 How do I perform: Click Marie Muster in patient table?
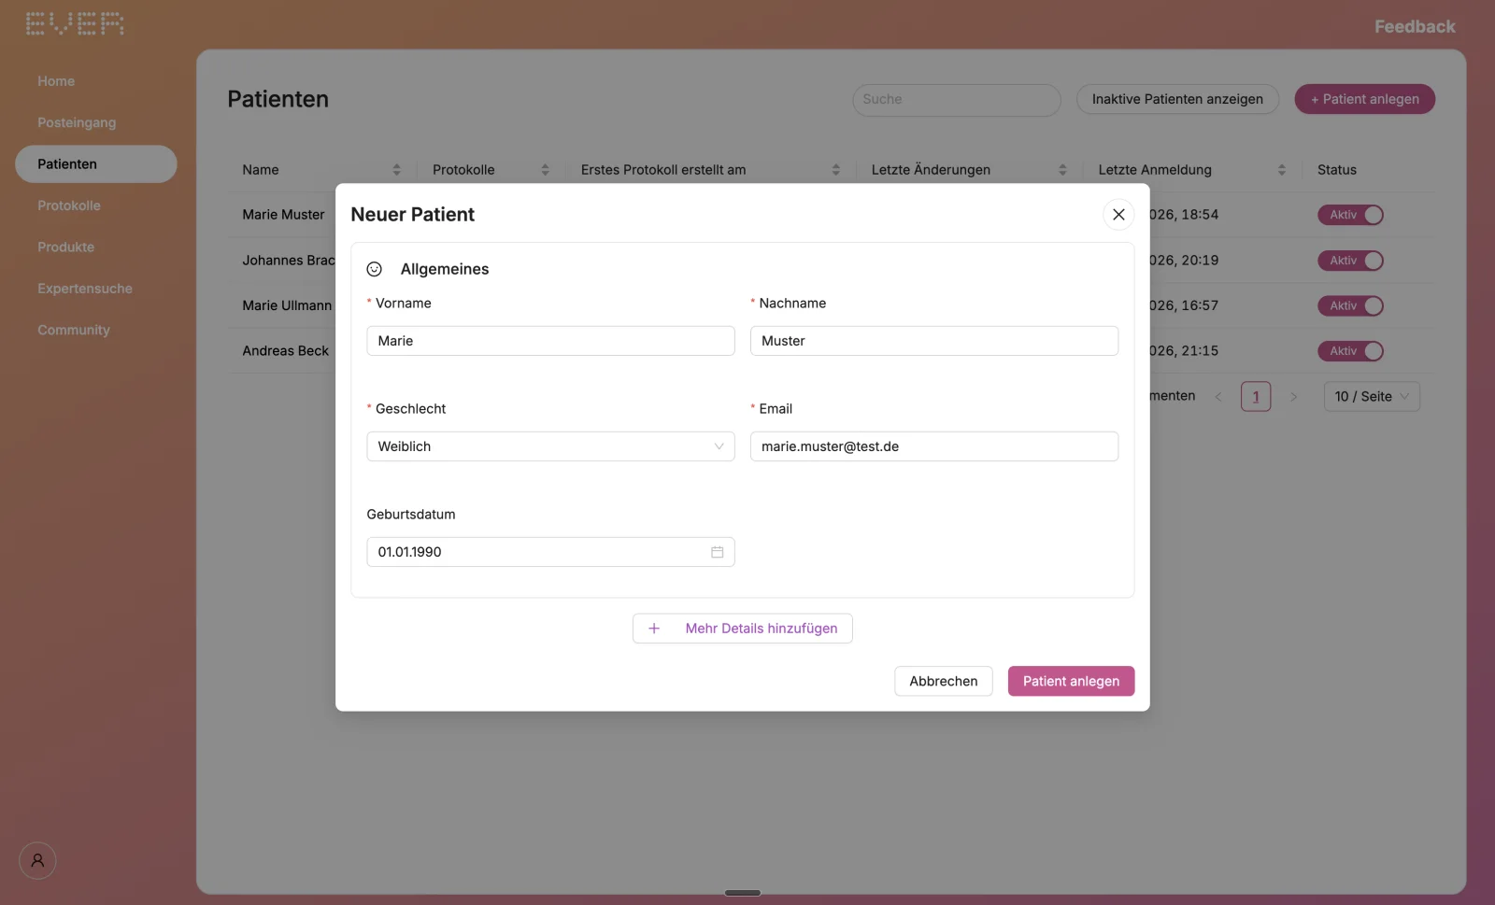(x=283, y=215)
